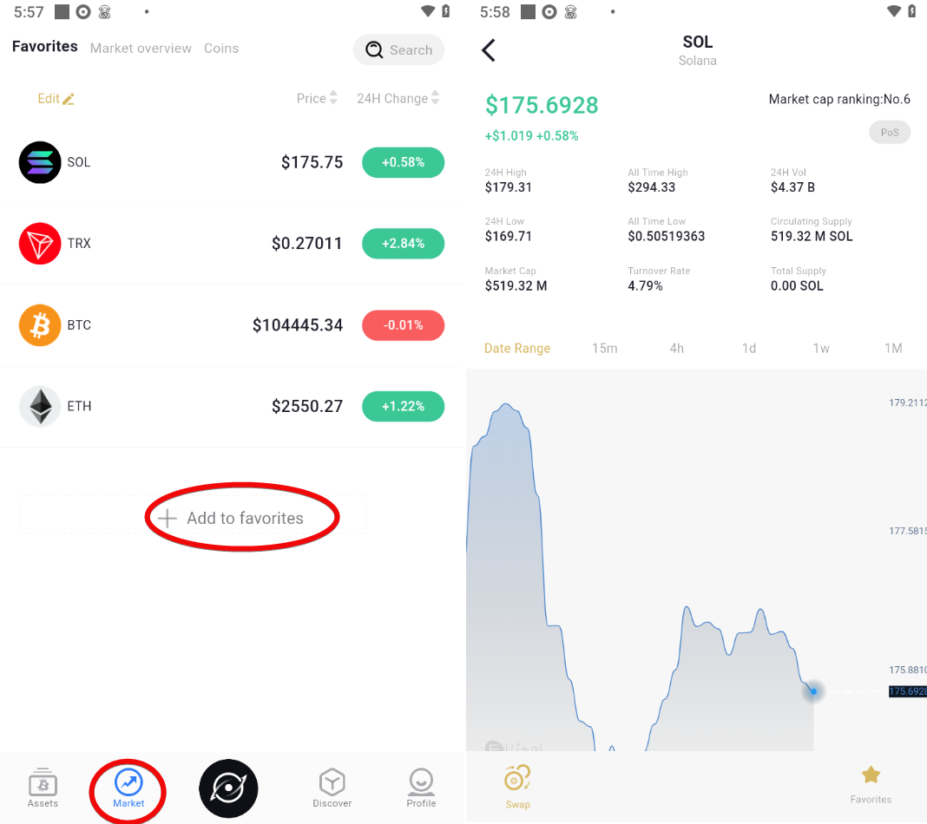Tap the ETH +1.22% change badge

point(404,407)
